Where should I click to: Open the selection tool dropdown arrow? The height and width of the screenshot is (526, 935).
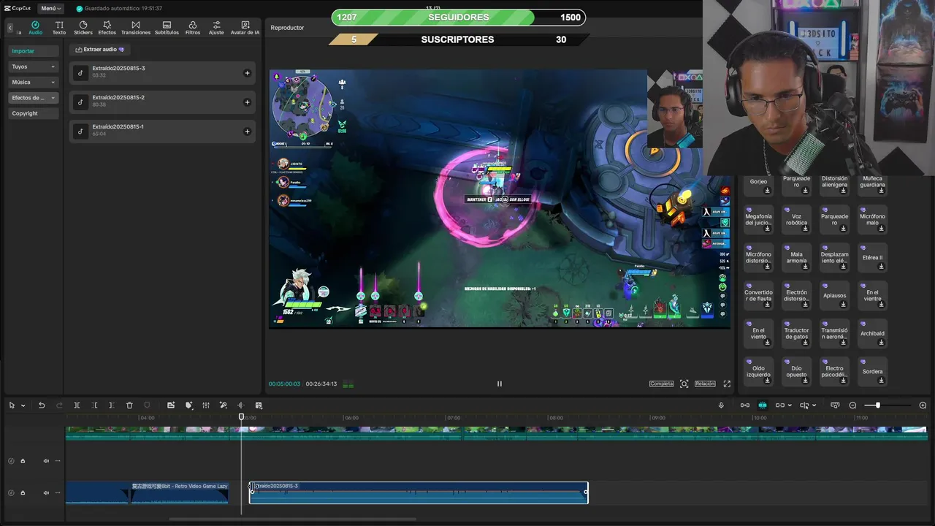click(23, 405)
